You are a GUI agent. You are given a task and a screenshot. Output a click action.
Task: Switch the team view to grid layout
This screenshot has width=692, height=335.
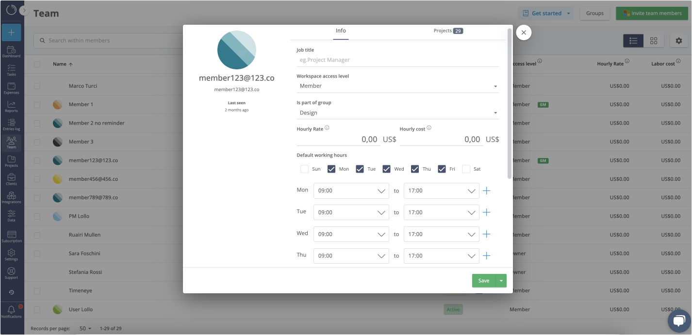pos(654,41)
